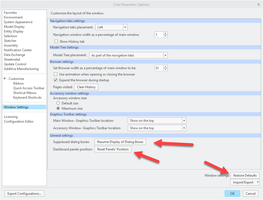Collapse the Customize tree node
This screenshot has width=263, height=200.
pyautogui.click(x=5, y=79)
